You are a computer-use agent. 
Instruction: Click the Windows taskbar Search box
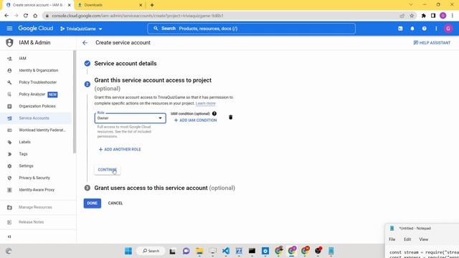(x=151, y=251)
